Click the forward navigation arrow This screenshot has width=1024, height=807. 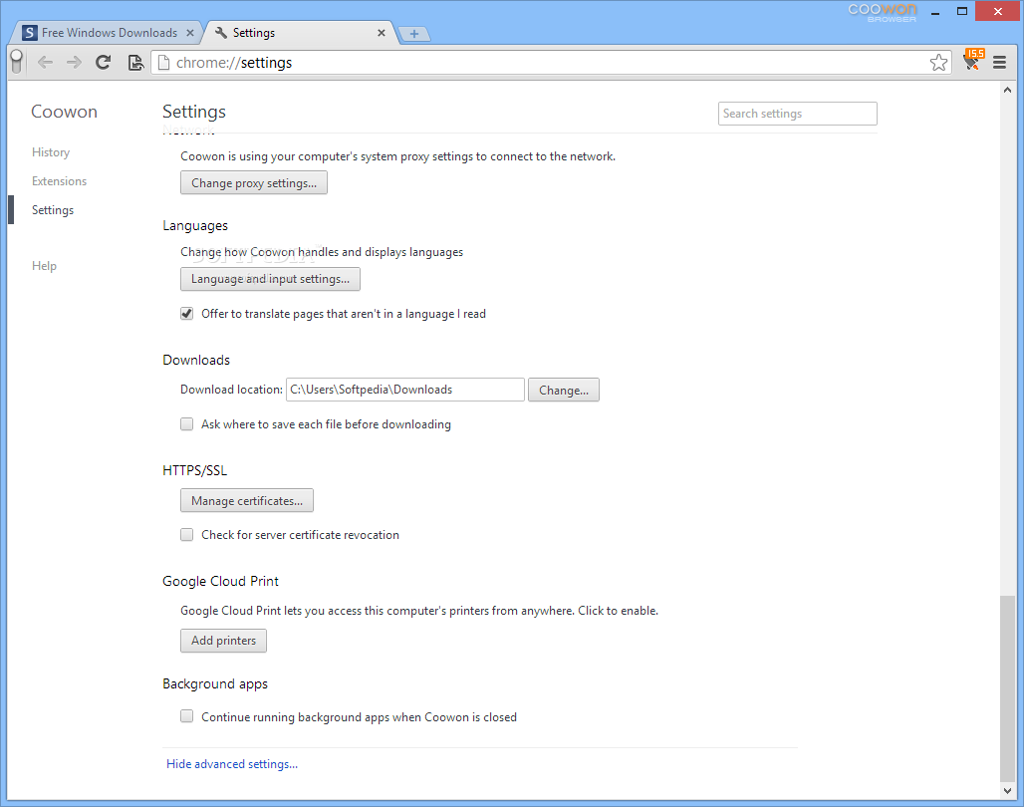74,62
